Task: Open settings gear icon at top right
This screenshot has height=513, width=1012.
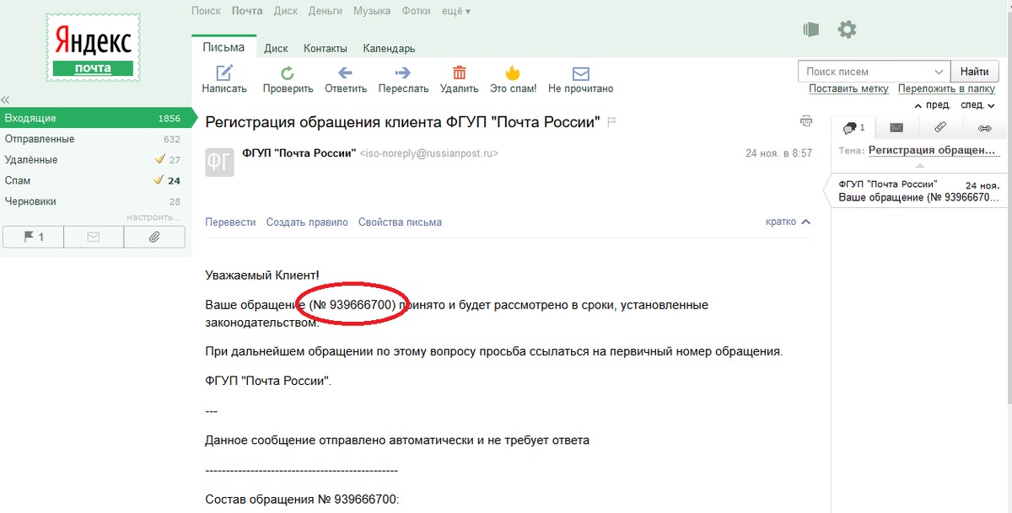Action: 847,29
